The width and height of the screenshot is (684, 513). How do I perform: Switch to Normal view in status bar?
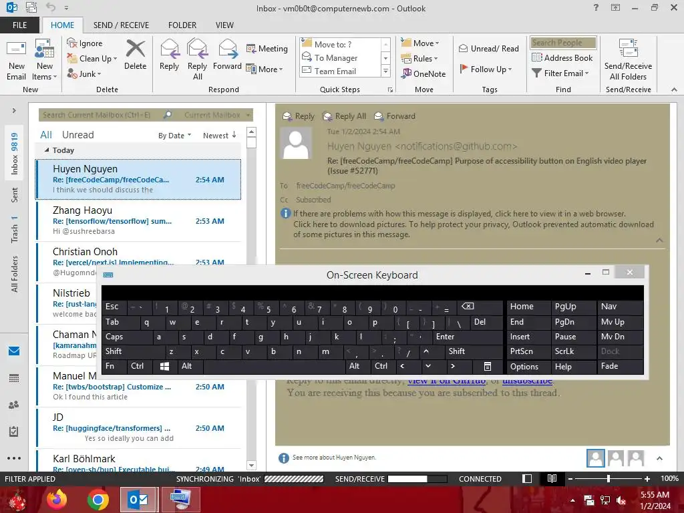[x=527, y=478]
